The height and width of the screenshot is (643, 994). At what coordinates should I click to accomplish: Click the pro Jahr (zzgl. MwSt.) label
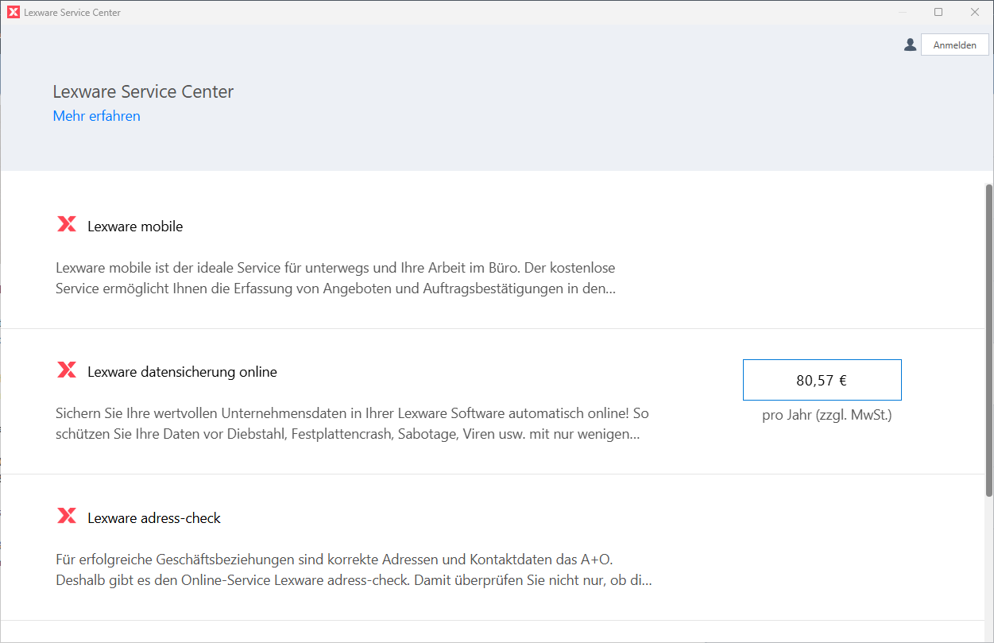(x=826, y=416)
